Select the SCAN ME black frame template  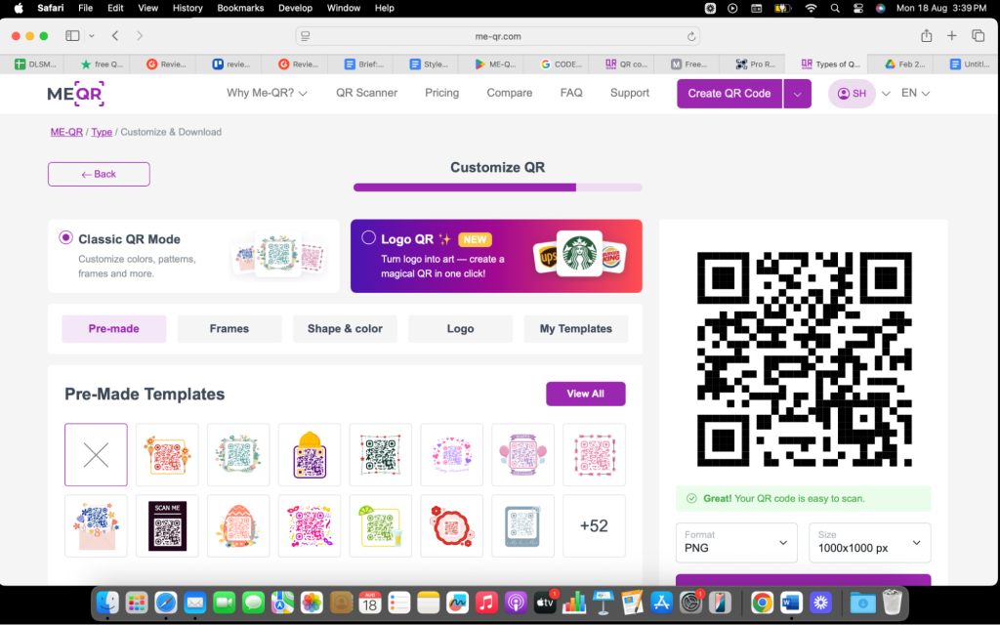(167, 525)
